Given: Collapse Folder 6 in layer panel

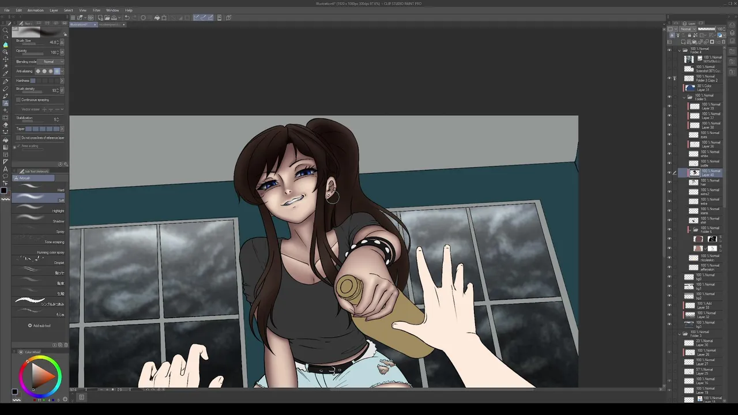Looking at the screenshot, I should (690, 230).
